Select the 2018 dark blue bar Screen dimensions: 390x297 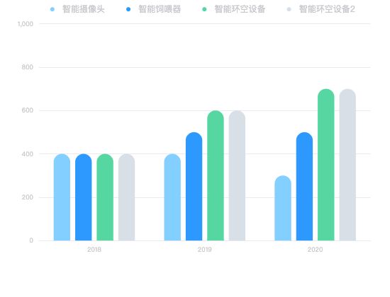pos(84,197)
